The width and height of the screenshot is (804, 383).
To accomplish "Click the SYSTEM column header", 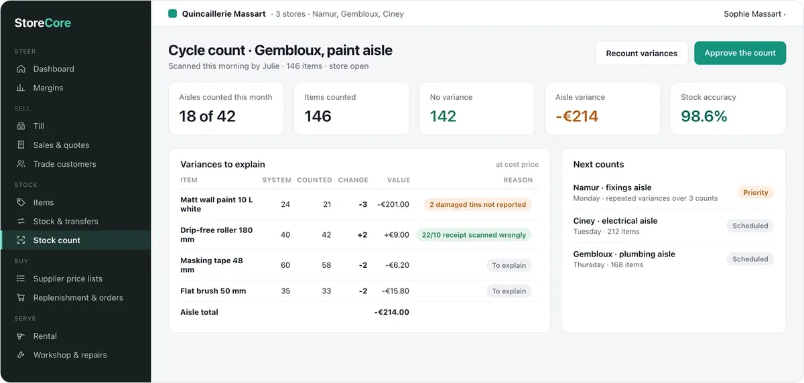I will click(x=277, y=180).
